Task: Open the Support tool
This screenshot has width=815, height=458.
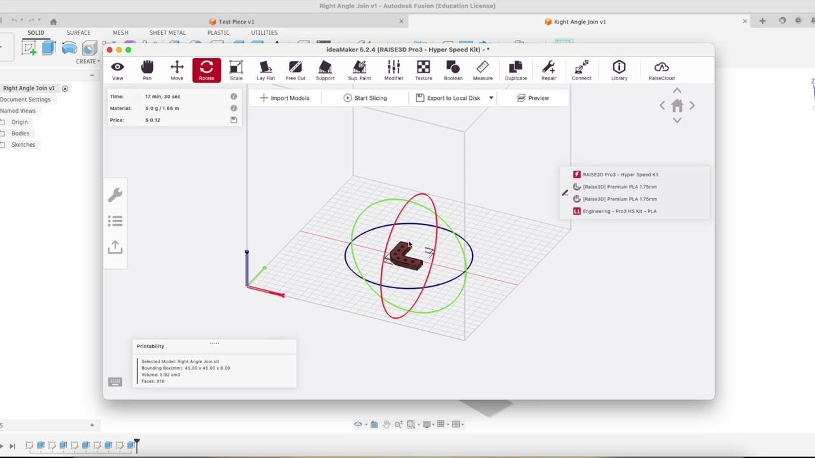Action: (325, 70)
